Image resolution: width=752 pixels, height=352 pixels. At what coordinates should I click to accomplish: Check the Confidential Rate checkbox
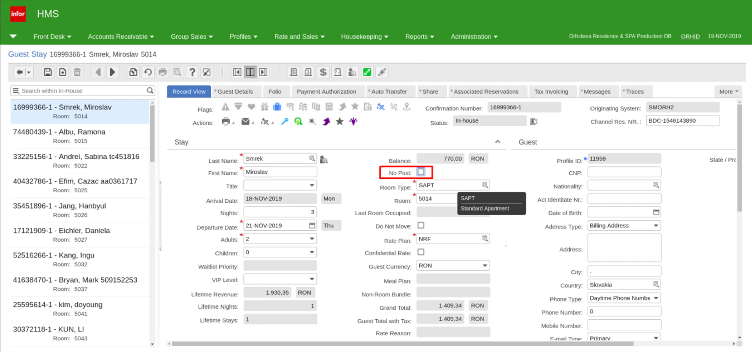click(421, 252)
